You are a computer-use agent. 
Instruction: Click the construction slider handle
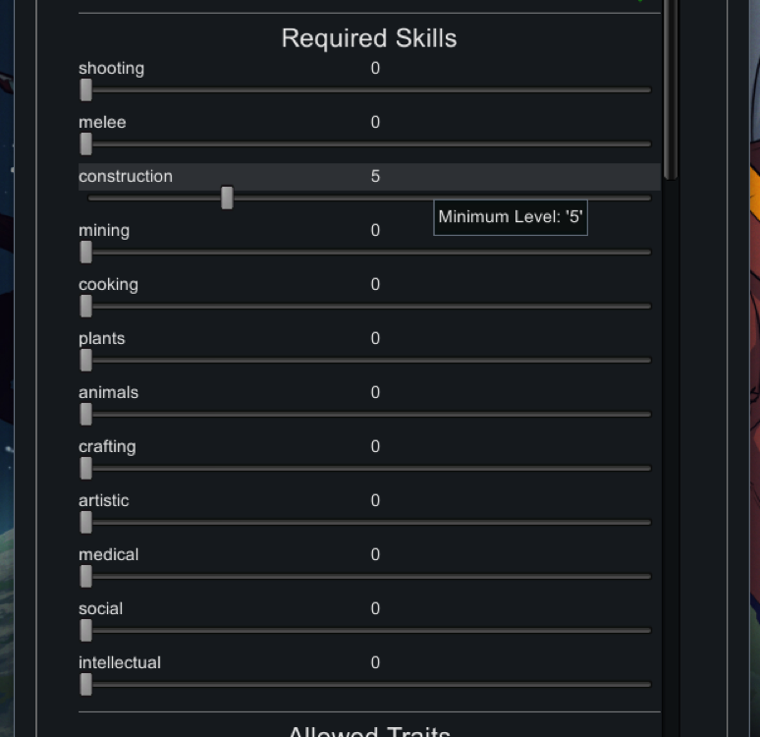tap(227, 198)
